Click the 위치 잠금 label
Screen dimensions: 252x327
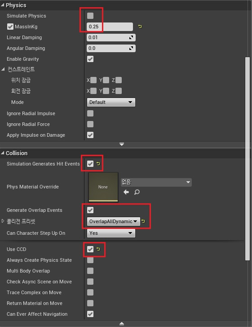21,80
